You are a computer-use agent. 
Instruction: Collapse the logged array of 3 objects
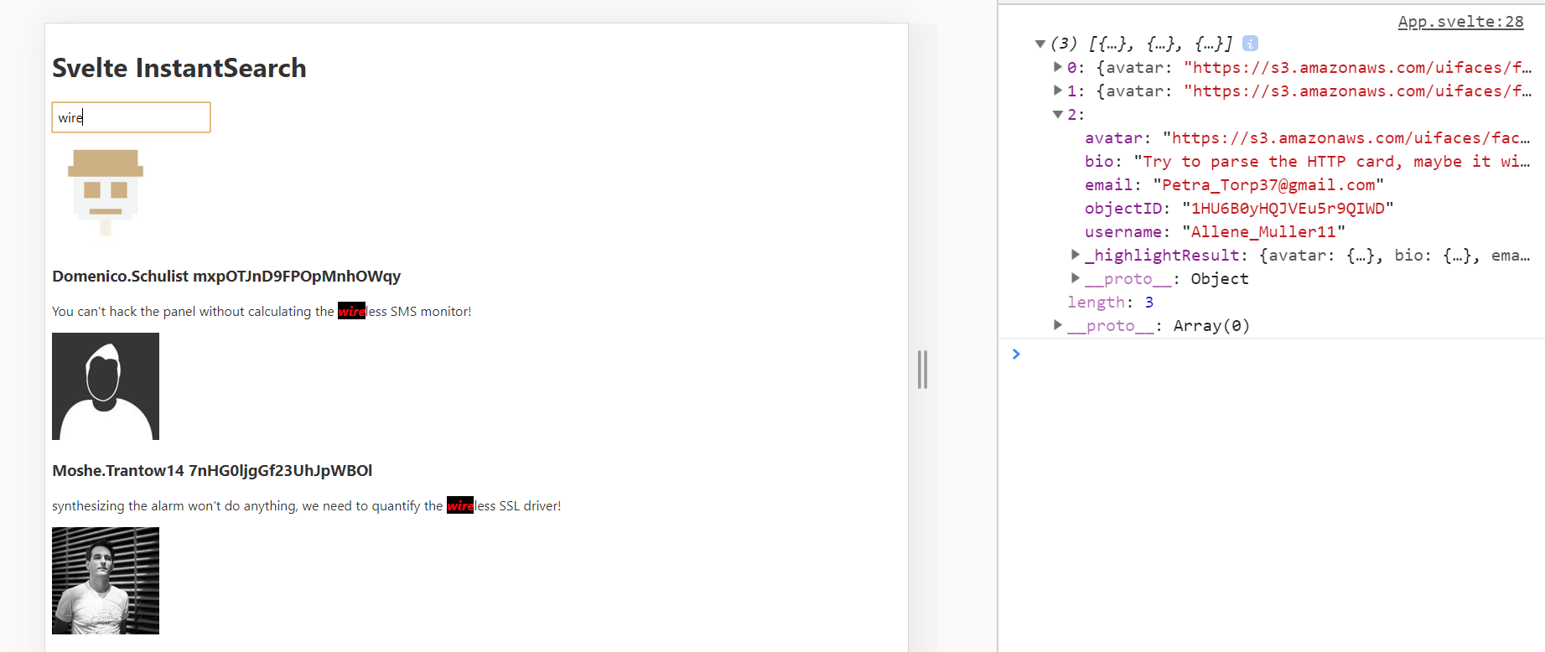[x=1040, y=44]
